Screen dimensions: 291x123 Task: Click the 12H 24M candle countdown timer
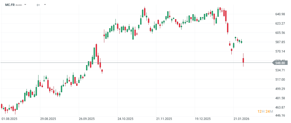(265, 111)
